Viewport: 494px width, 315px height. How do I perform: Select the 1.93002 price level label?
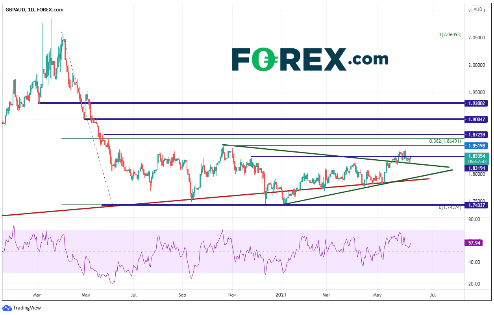point(477,103)
